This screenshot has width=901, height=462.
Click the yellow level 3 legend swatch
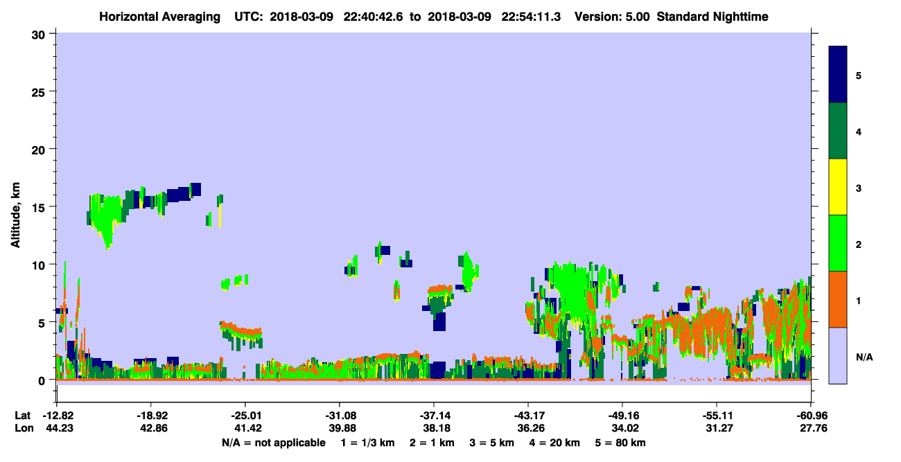pos(838,187)
